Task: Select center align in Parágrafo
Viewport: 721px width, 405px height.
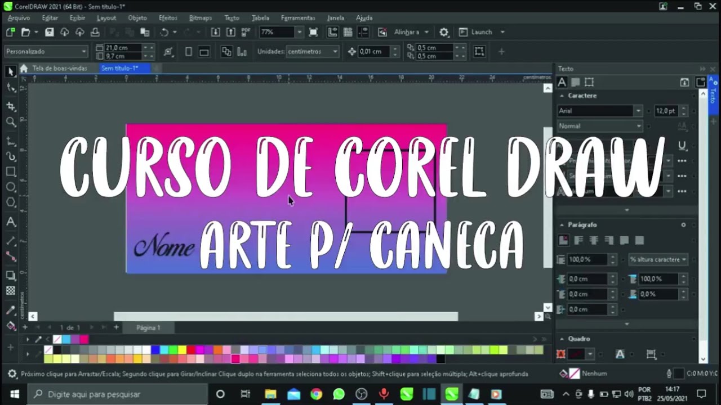Action: (594, 240)
